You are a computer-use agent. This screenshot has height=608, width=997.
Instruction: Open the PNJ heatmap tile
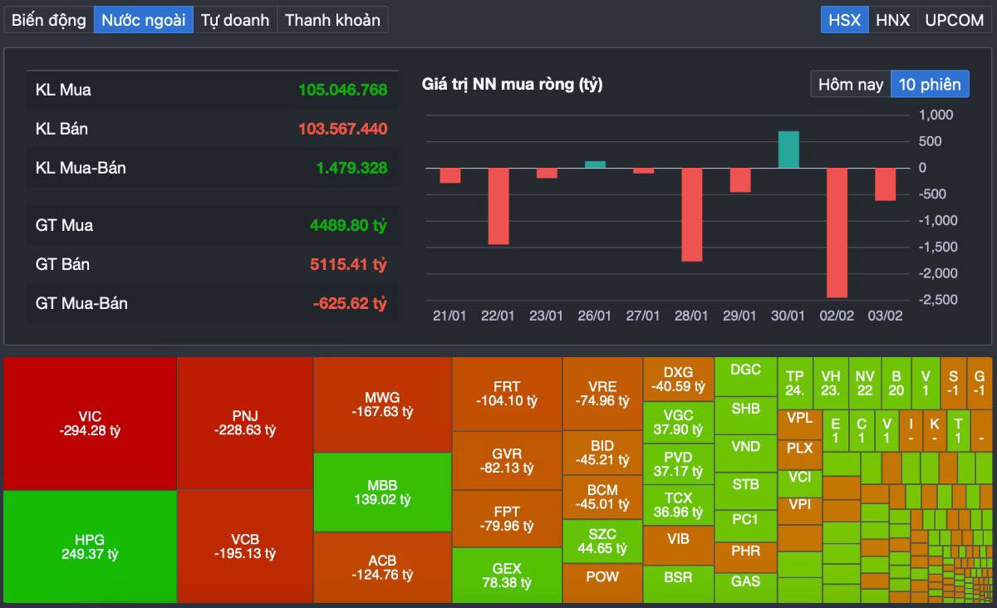point(245,423)
